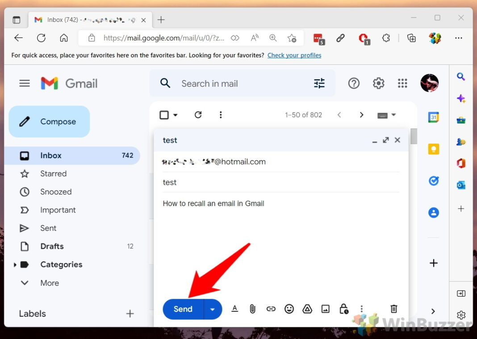Open the text formatting options
This screenshot has width=477, height=339.
point(234,309)
